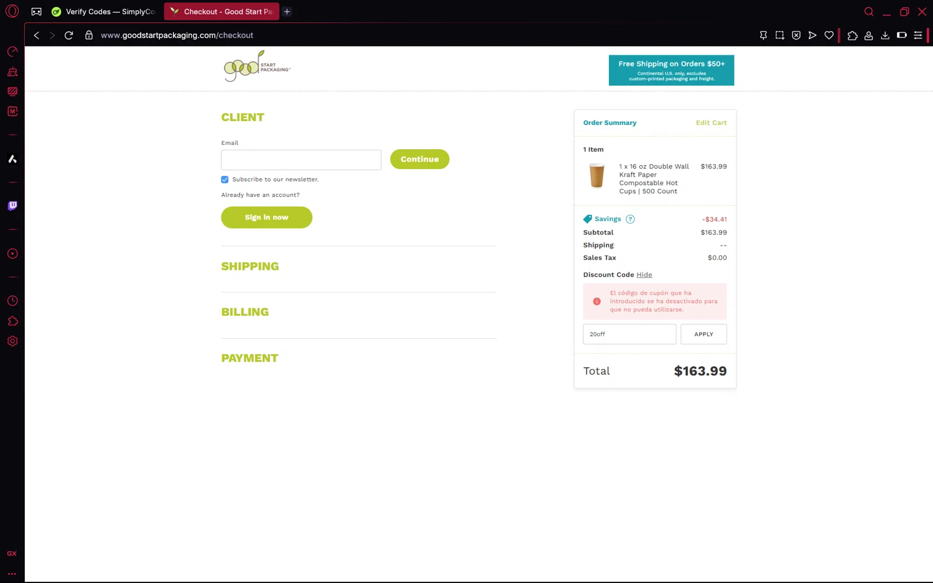The width and height of the screenshot is (933, 583).
Task: Click the Good Start Packaging logo
Action: click(257, 67)
